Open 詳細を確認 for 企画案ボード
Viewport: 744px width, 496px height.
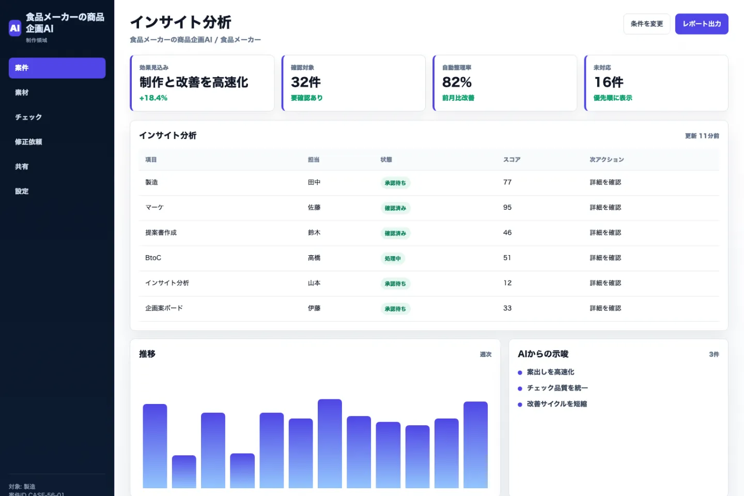(x=606, y=308)
